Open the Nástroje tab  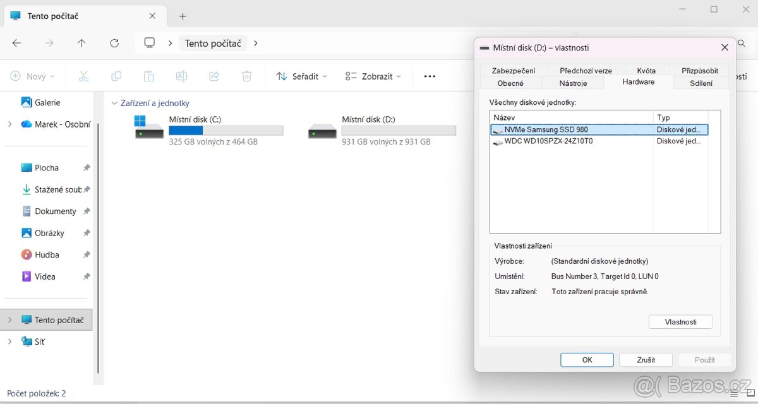tap(573, 83)
